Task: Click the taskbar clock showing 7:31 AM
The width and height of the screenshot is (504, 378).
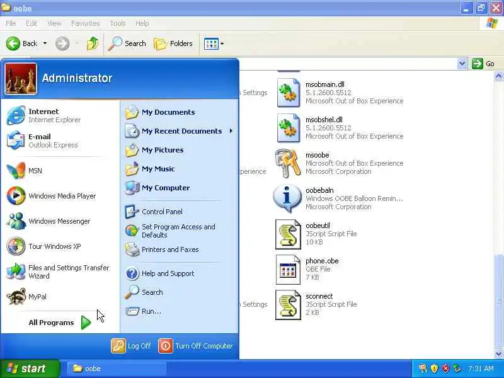Action: pyautogui.click(x=481, y=369)
